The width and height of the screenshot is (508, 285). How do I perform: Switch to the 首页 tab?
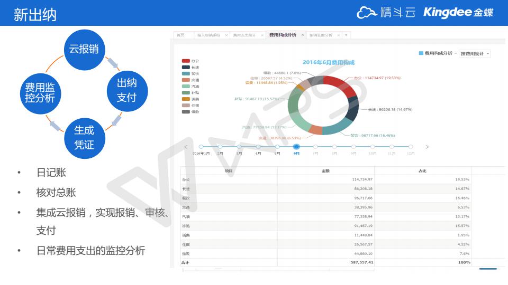click(181, 35)
